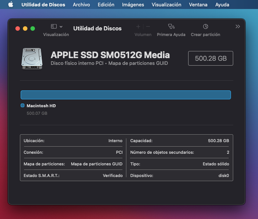Click the 500.07 GB volume size text
258x219 pixels.
(37, 113)
